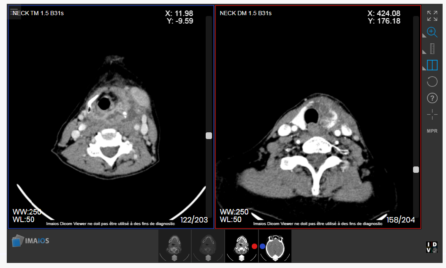Select the first dimmed neck series thumbnail
Image resolution: width=446 pixels, height=268 pixels.
coord(174,246)
